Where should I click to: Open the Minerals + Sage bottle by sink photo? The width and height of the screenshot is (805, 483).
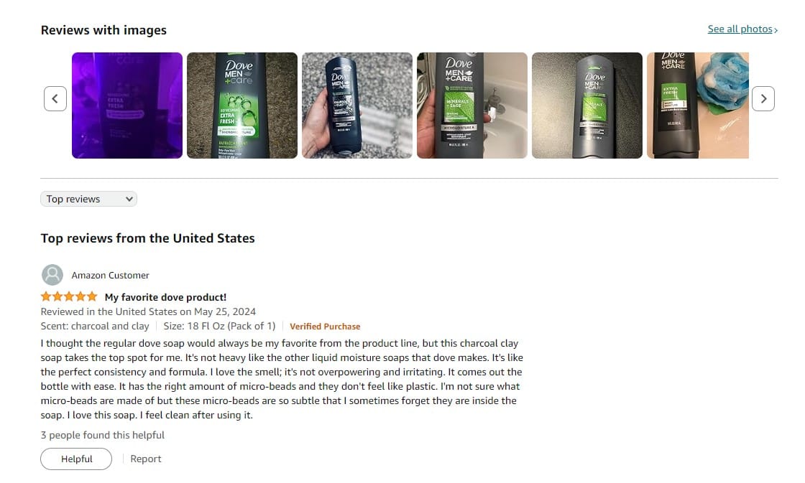472,105
